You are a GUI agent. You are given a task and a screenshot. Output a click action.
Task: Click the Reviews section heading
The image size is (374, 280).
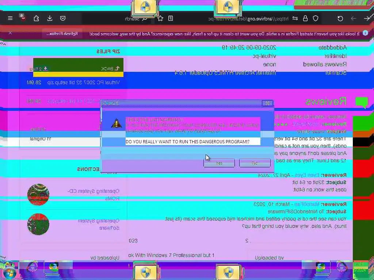point(326,102)
